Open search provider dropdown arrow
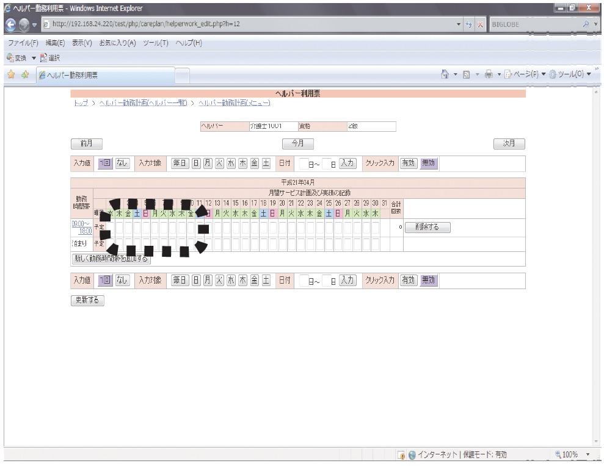The width and height of the screenshot is (604, 466). click(x=596, y=24)
